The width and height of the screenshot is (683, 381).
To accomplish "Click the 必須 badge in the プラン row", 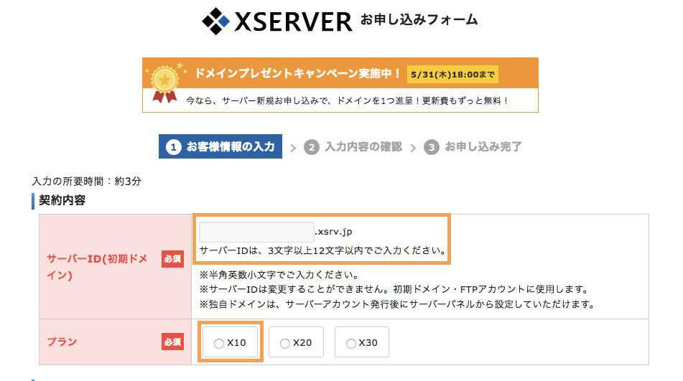I will point(172,342).
